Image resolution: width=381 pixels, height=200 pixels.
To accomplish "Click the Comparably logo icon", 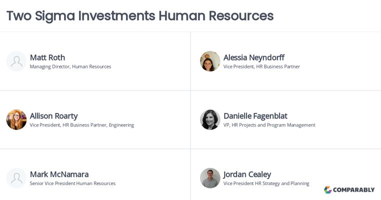I will (328, 190).
